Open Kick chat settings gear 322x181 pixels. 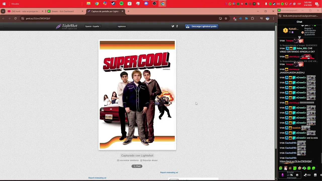click(321, 175)
